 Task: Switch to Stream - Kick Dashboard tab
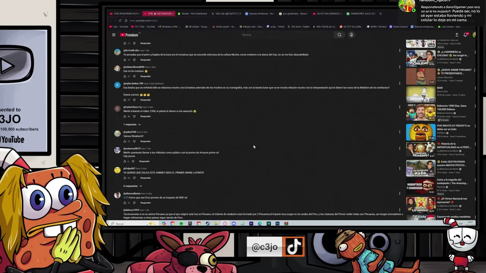pos(192,14)
